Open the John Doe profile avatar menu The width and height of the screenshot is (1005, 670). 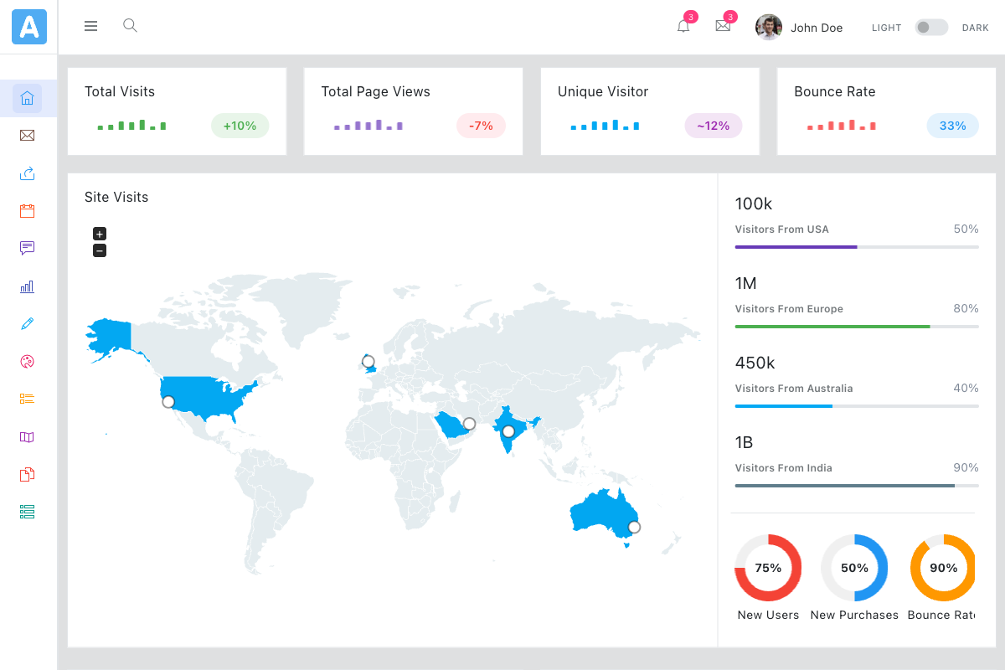(768, 27)
